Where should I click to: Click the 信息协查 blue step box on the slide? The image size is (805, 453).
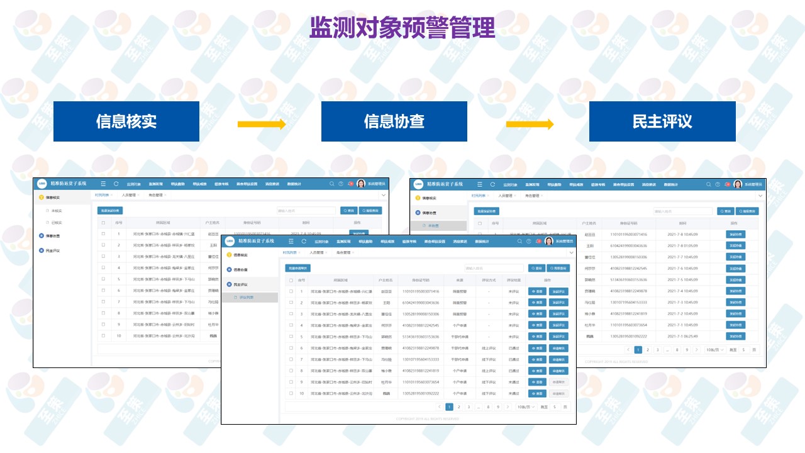pos(394,121)
